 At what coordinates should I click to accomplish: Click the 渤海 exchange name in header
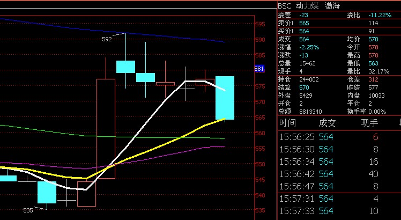tap(332, 6)
